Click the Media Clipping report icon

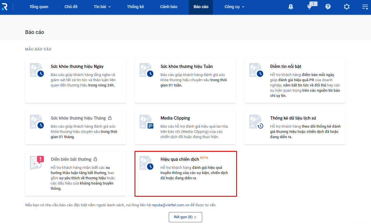(146, 122)
